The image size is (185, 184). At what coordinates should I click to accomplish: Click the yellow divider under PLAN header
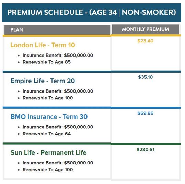(57, 36)
